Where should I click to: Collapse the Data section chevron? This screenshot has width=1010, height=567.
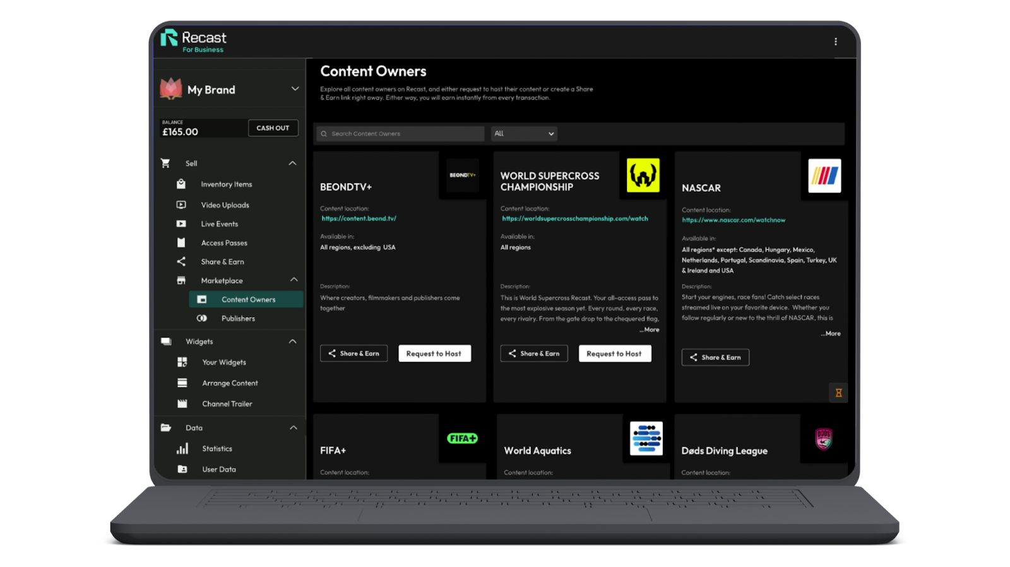[x=293, y=428]
